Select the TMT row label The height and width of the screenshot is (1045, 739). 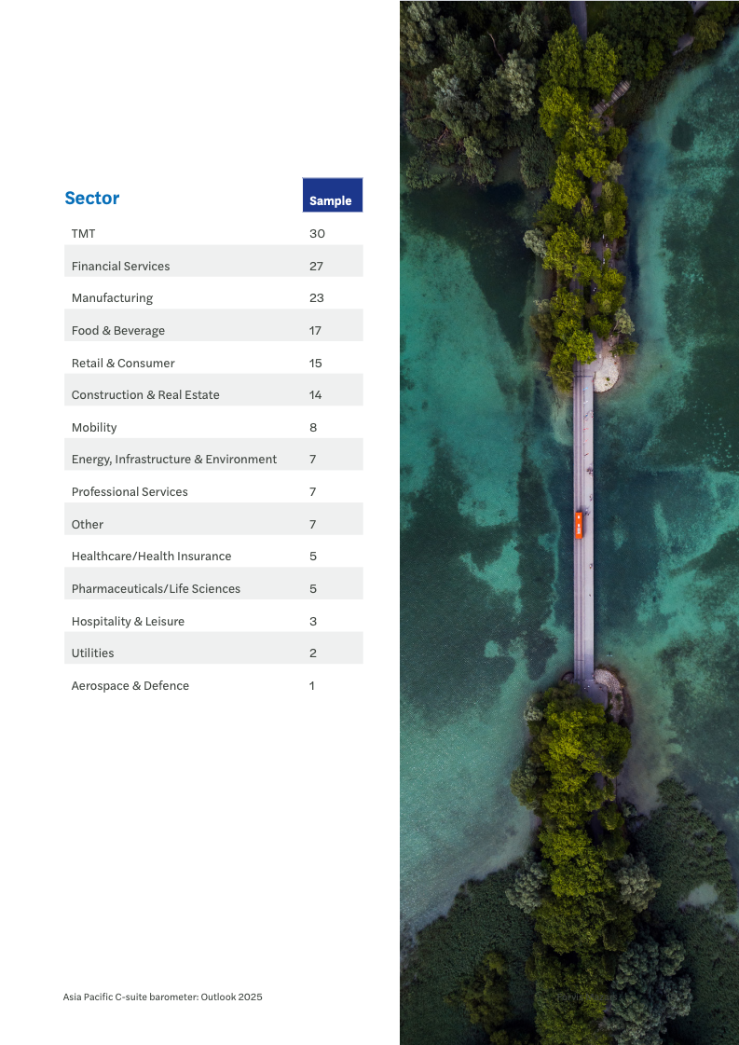(x=83, y=234)
